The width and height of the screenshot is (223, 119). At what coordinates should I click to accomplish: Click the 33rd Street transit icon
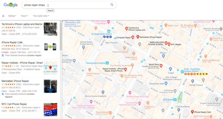(175, 99)
